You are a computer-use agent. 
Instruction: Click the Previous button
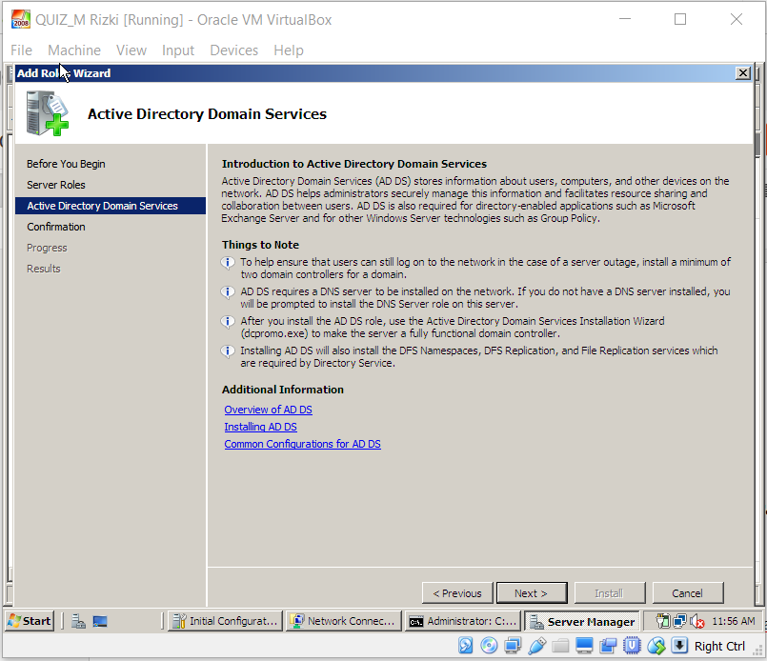point(457,593)
